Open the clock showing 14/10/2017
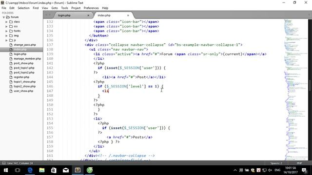 (291, 170)
